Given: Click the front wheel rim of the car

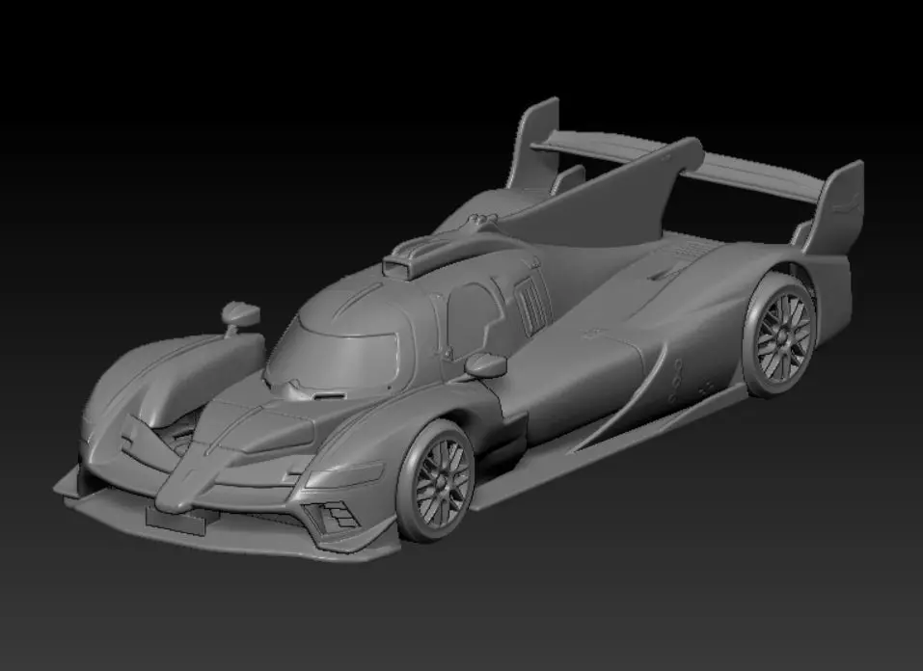Looking at the screenshot, I should 442,481.
